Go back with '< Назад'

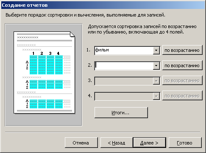point(117,143)
